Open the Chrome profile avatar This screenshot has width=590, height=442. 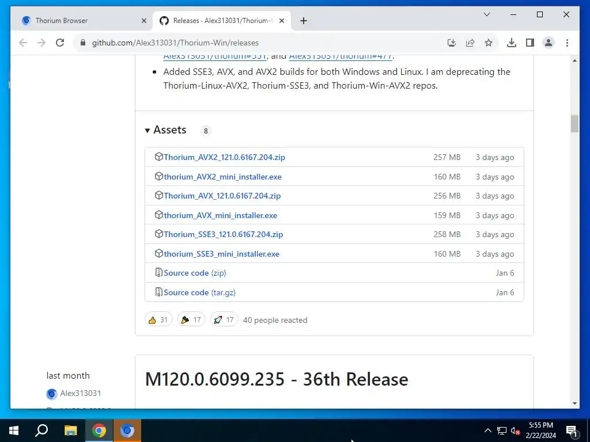pyautogui.click(x=549, y=43)
